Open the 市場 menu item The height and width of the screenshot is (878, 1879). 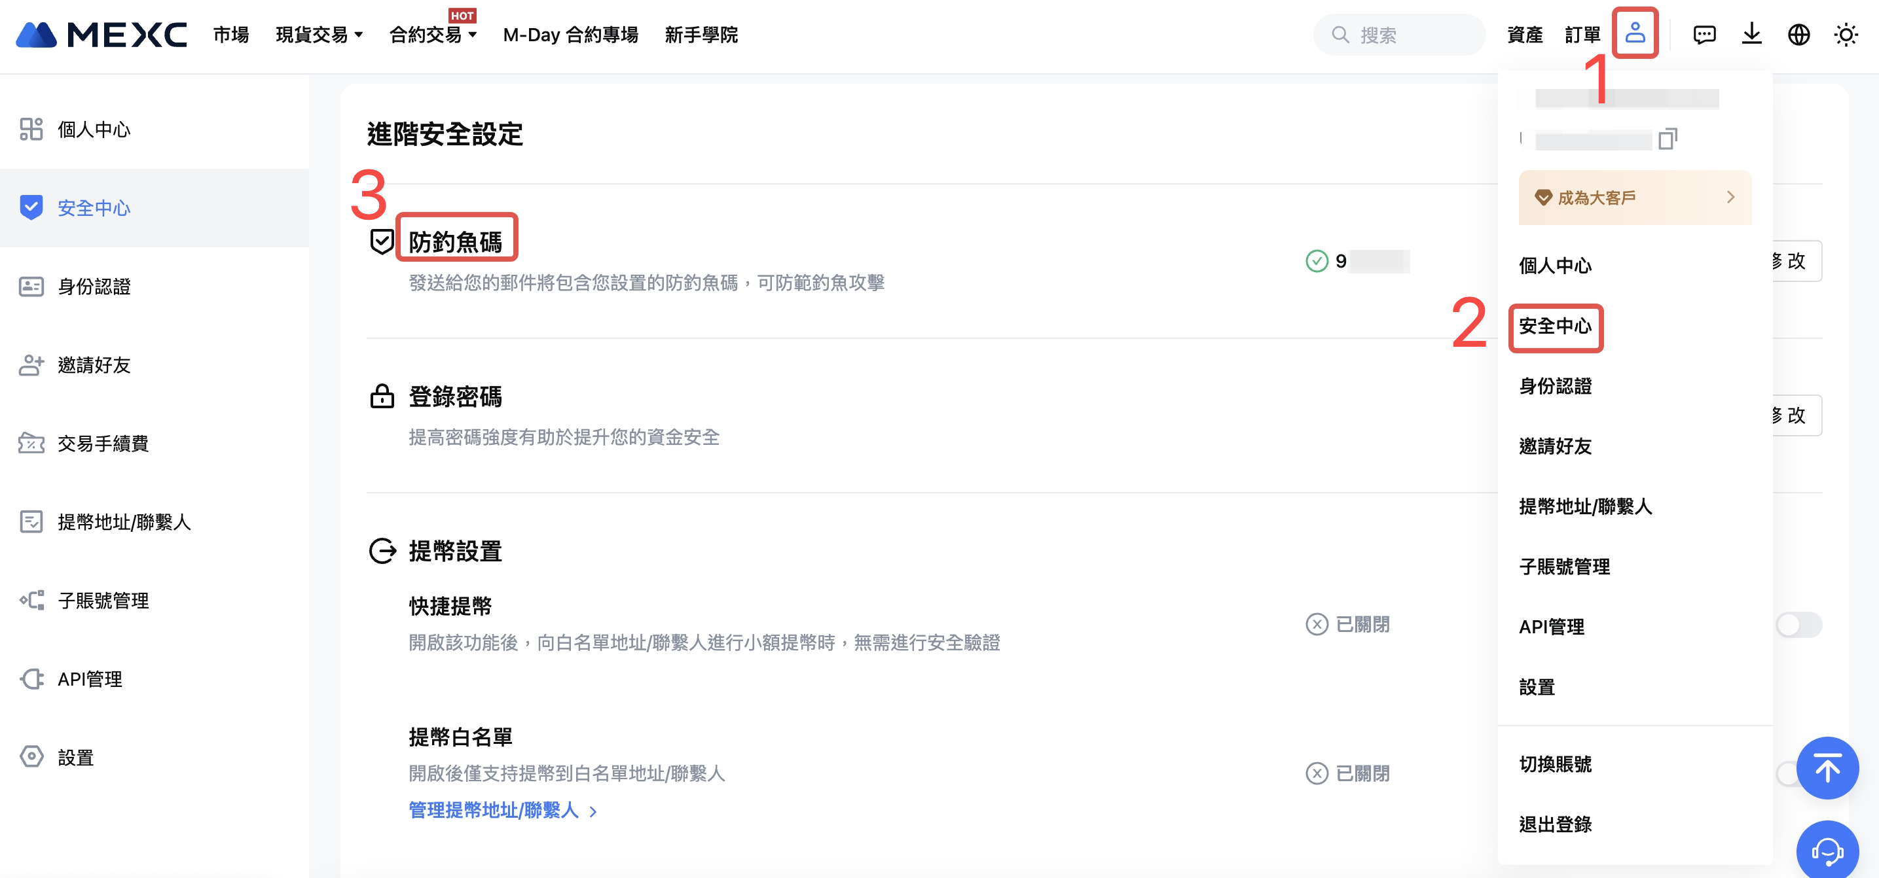click(x=231, y=34)
